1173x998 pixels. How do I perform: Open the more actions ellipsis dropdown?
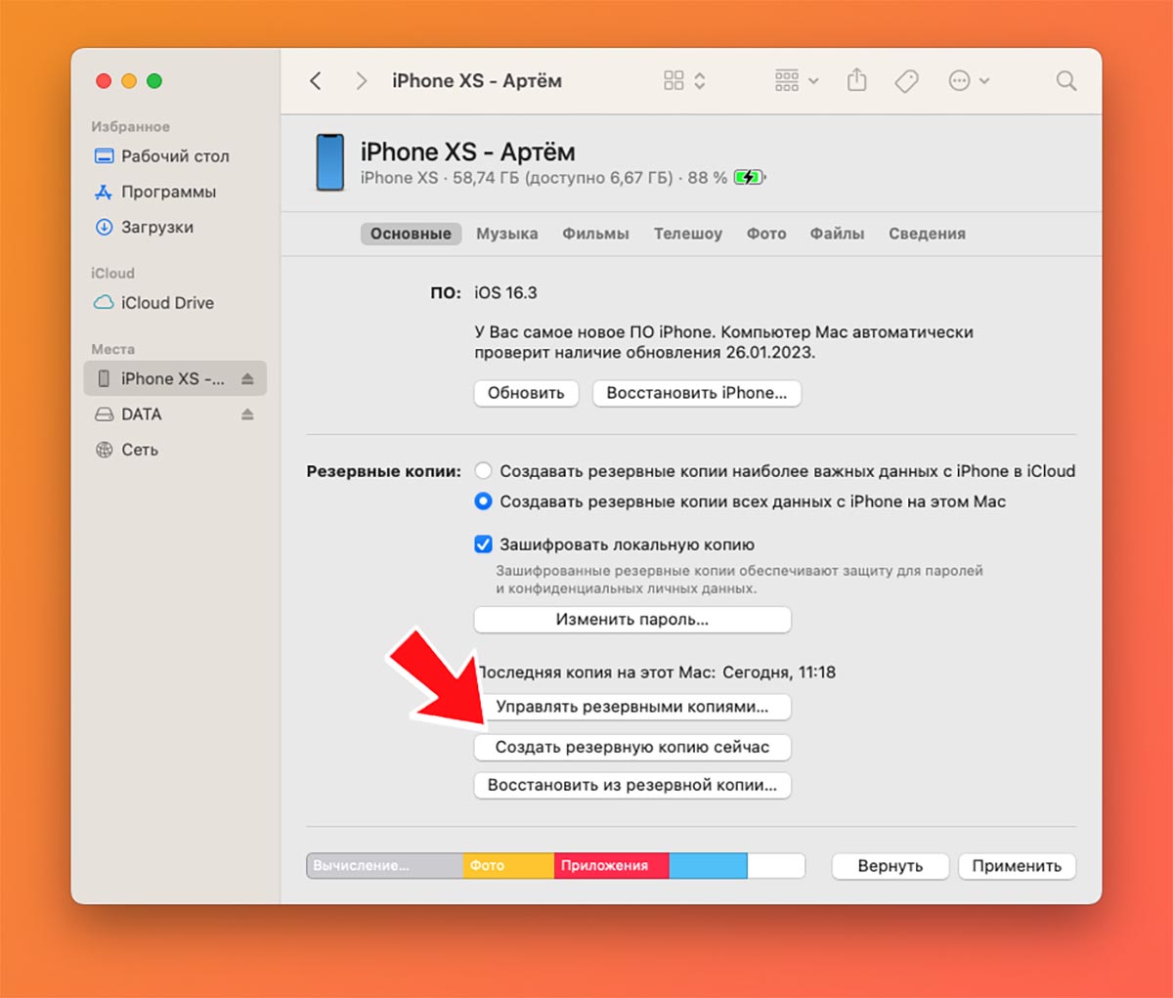[969, 81]
